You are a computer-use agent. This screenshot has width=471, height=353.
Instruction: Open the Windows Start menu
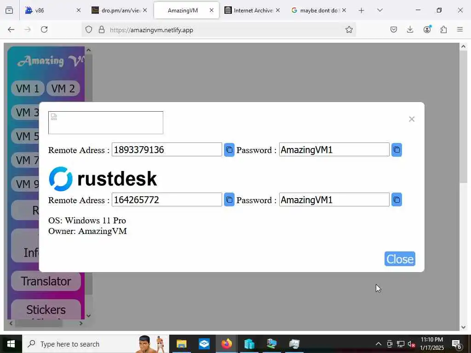tap(11, 344)
